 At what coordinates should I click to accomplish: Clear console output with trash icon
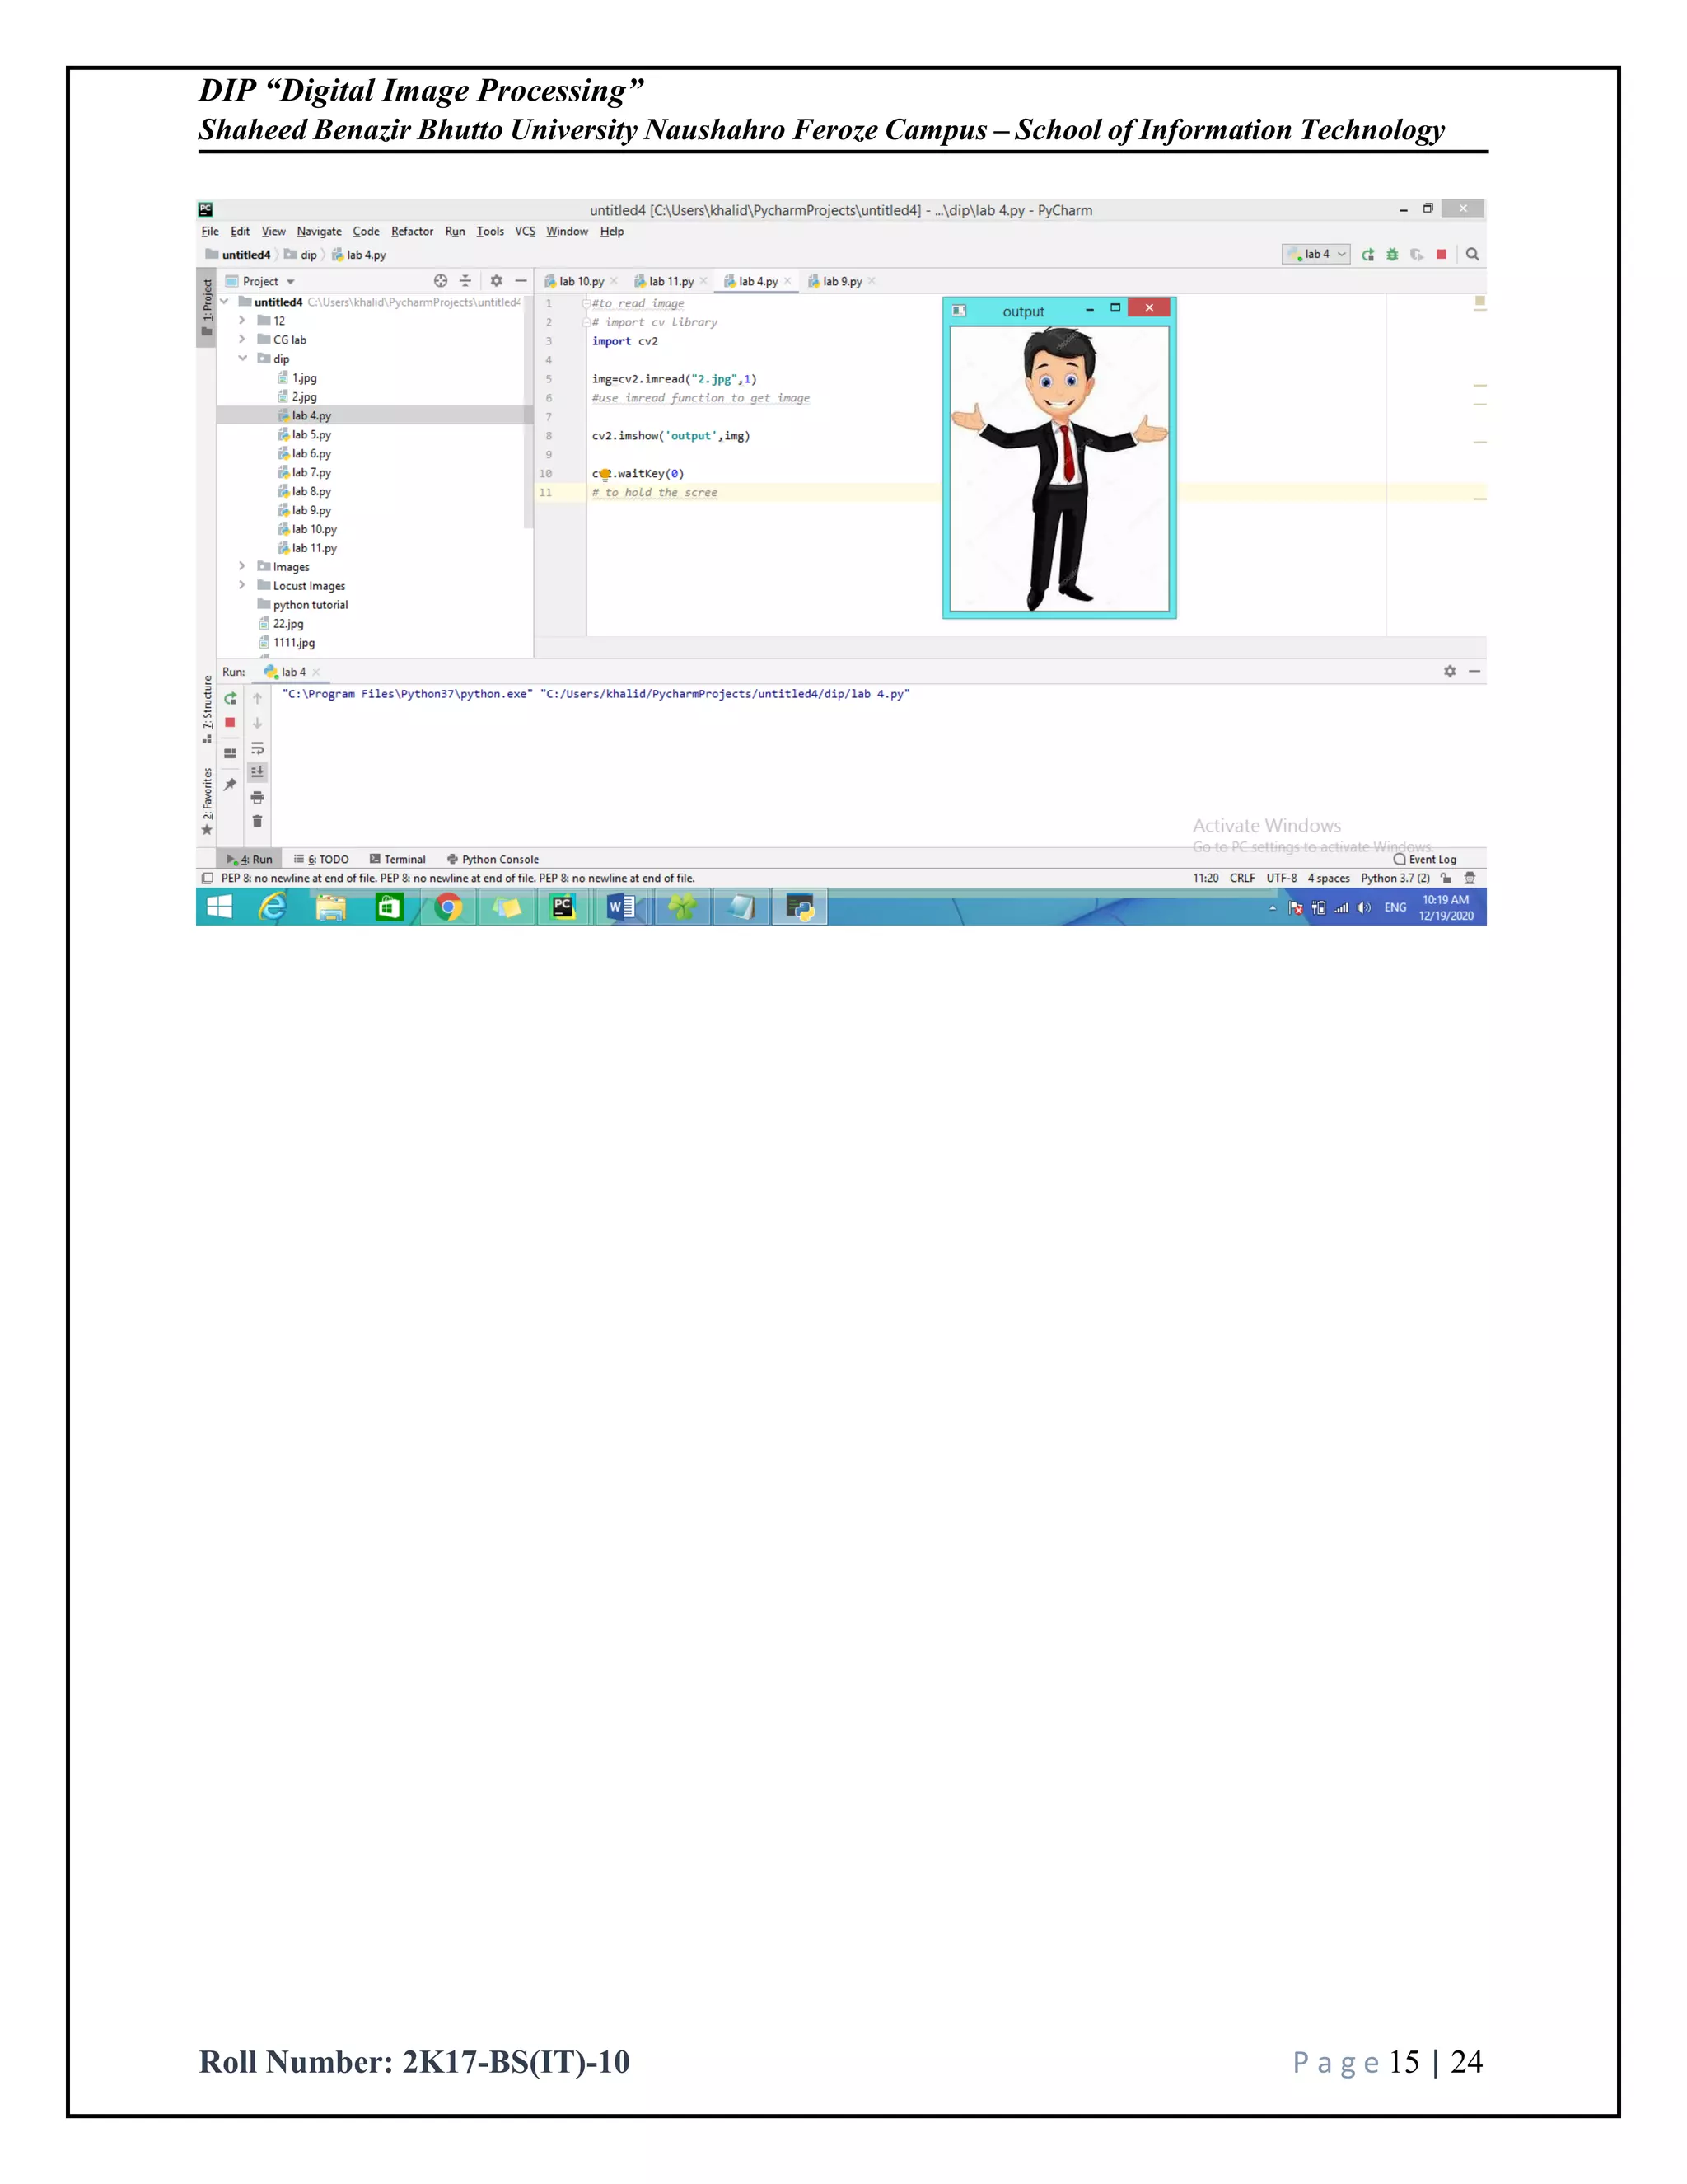coord(258,822)
